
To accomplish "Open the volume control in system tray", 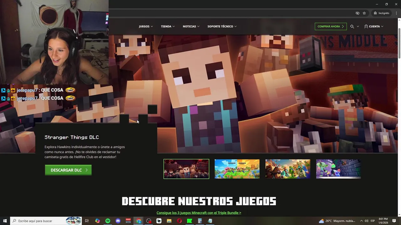I will [x=366, y=221].
